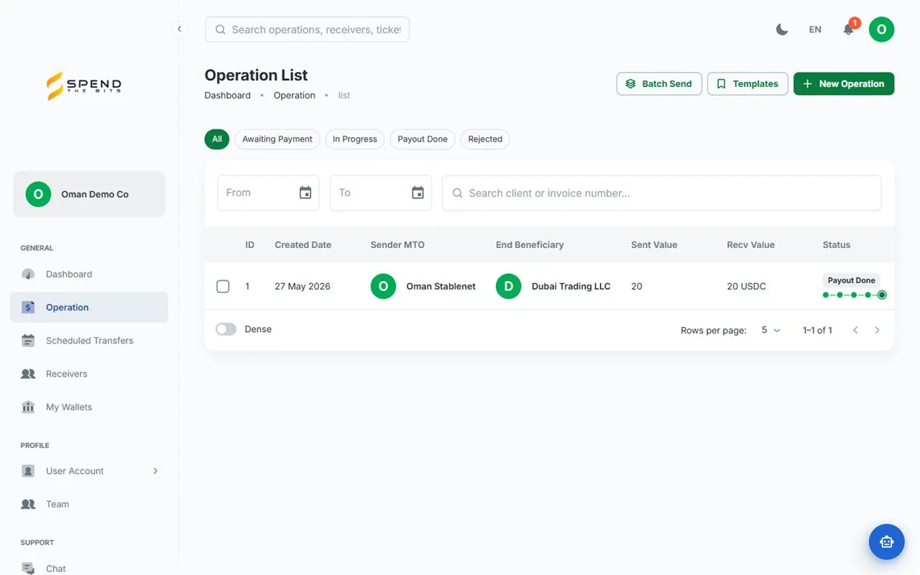Viewport: 920px width, 575px height.
Task: Click the 1–1 of 1 pagination text
Action: point(817,330)
